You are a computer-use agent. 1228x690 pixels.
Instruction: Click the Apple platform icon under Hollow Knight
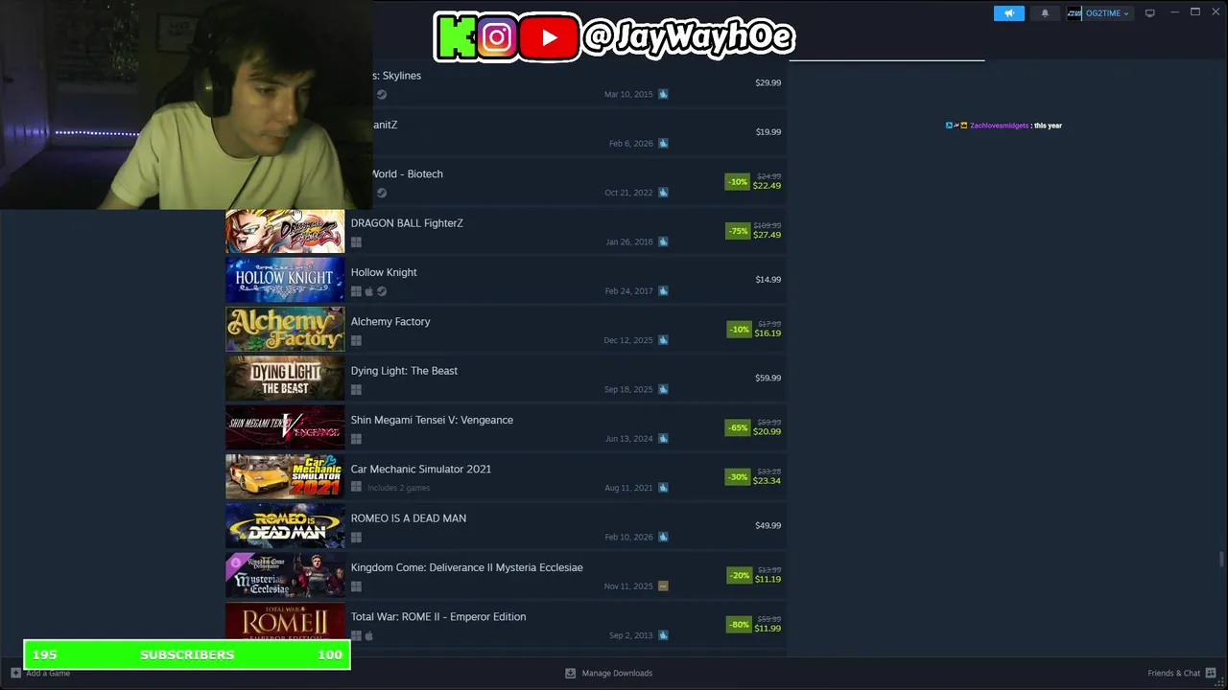[368, 291]
